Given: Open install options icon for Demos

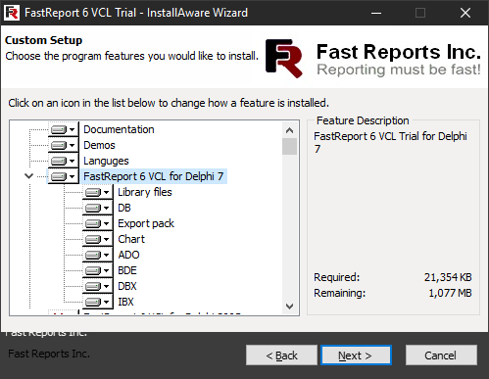Looking at the screenshot, I should point(64,145).
